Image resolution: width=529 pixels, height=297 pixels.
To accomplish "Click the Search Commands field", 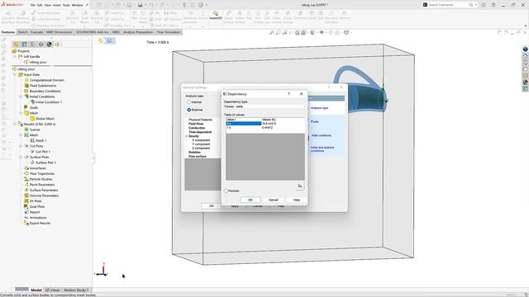I will tap(450, 5).
